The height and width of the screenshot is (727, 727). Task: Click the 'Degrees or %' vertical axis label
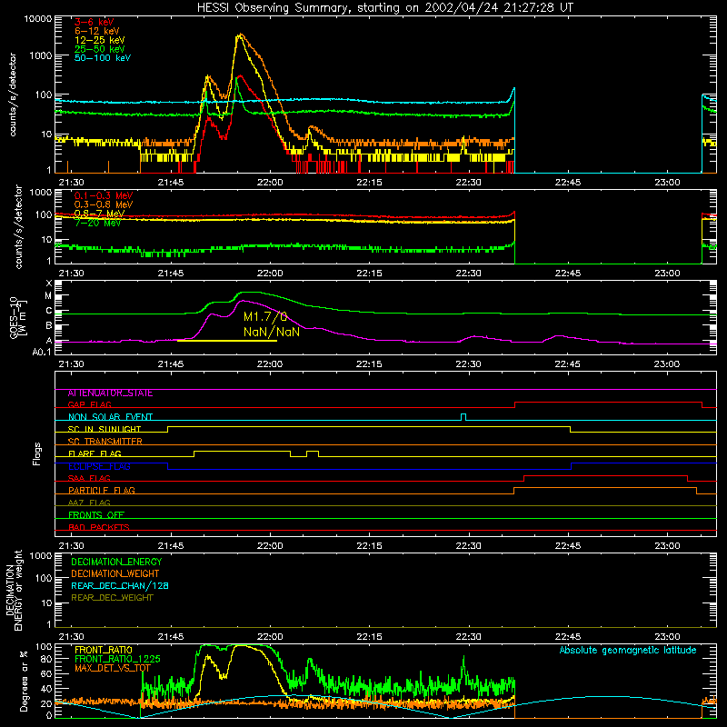pyautogui.click(x=24, y=681)
